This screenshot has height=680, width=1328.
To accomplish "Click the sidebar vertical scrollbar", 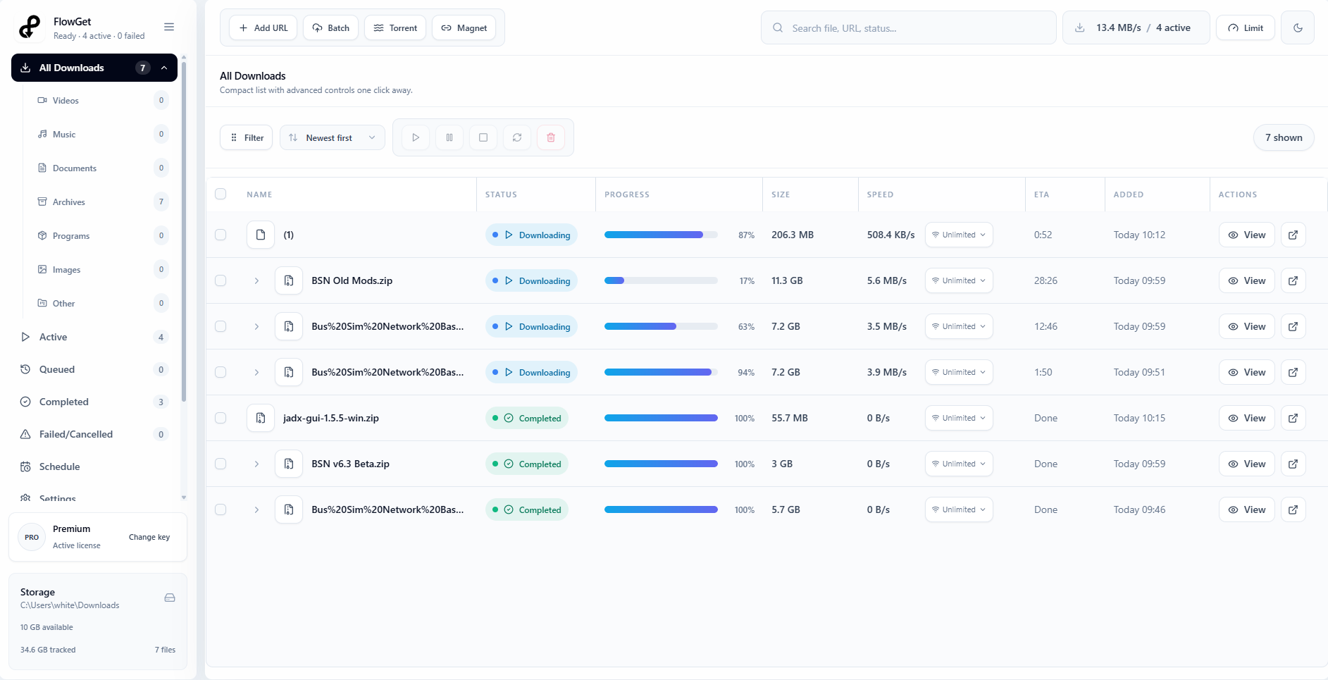I will click(x=184, y=233).
